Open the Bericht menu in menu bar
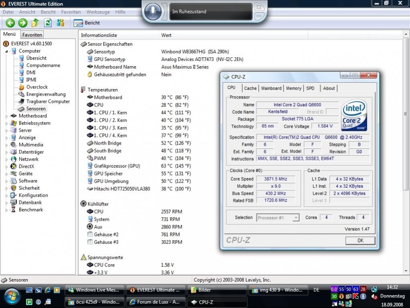Viewport: 410px width, 308px height. [48, 12]
